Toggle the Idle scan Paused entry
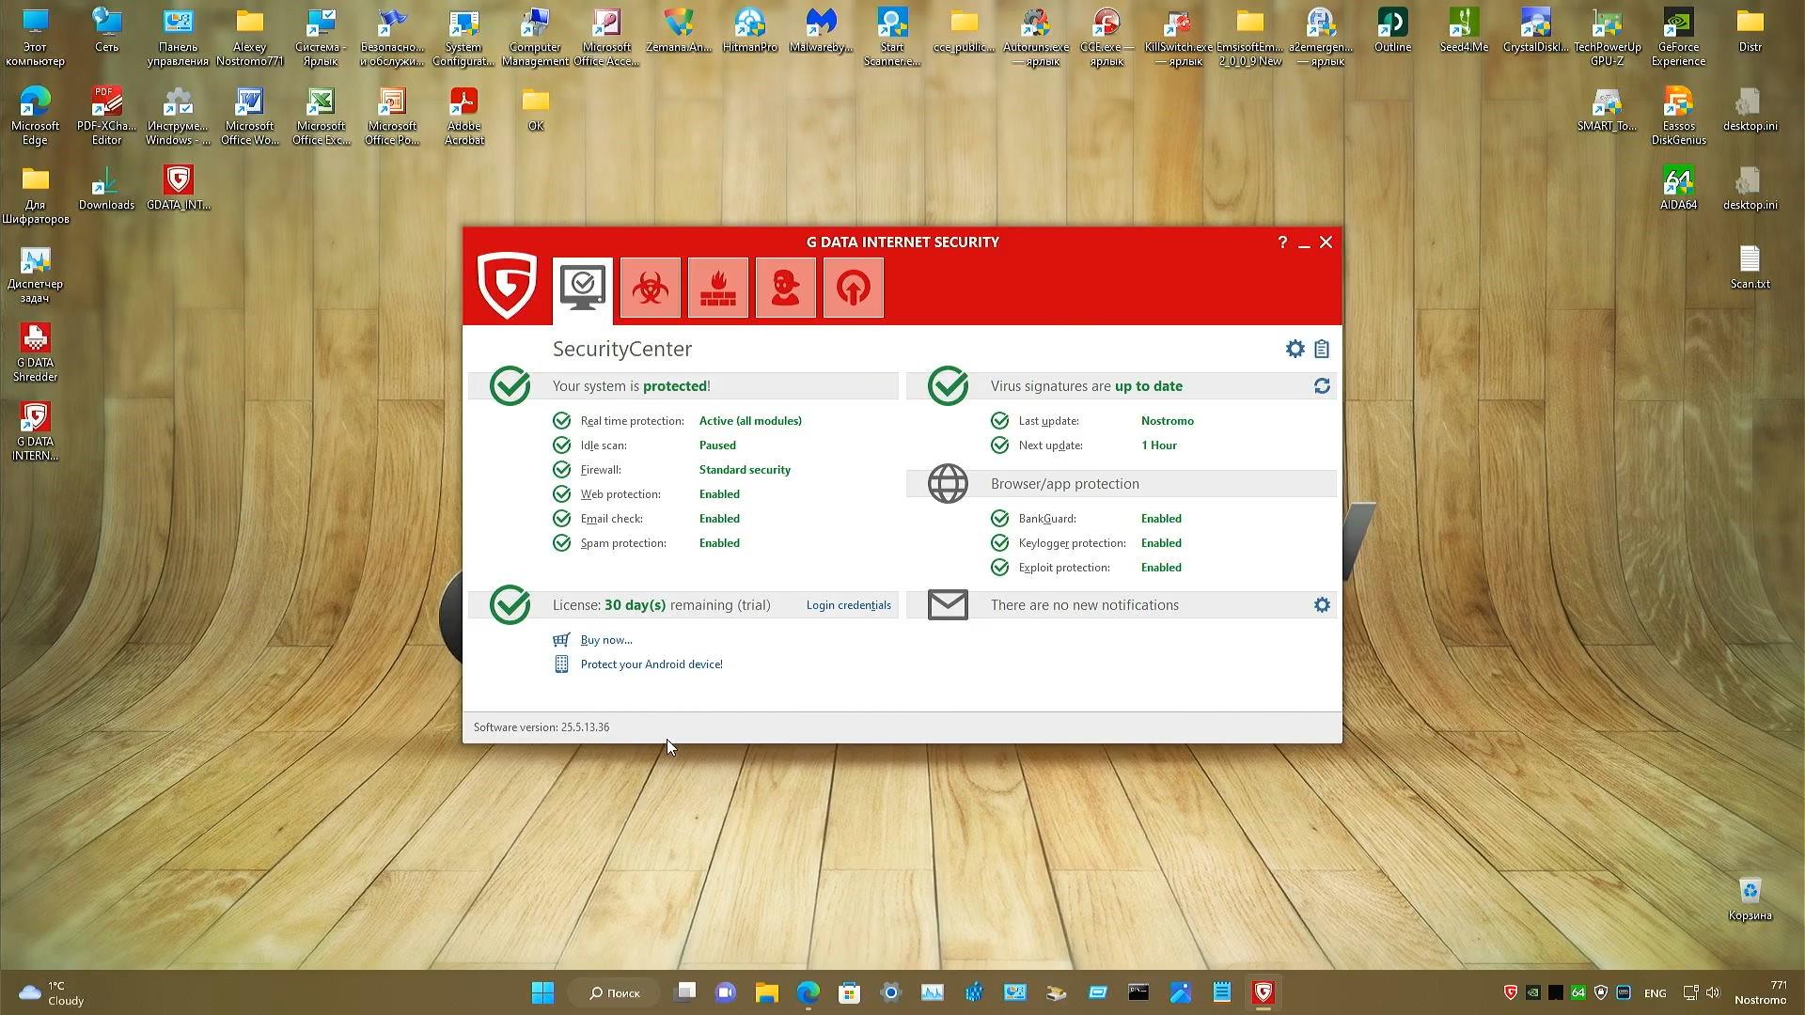Viewport: 1805px width, 1015px height. (716, 445)
